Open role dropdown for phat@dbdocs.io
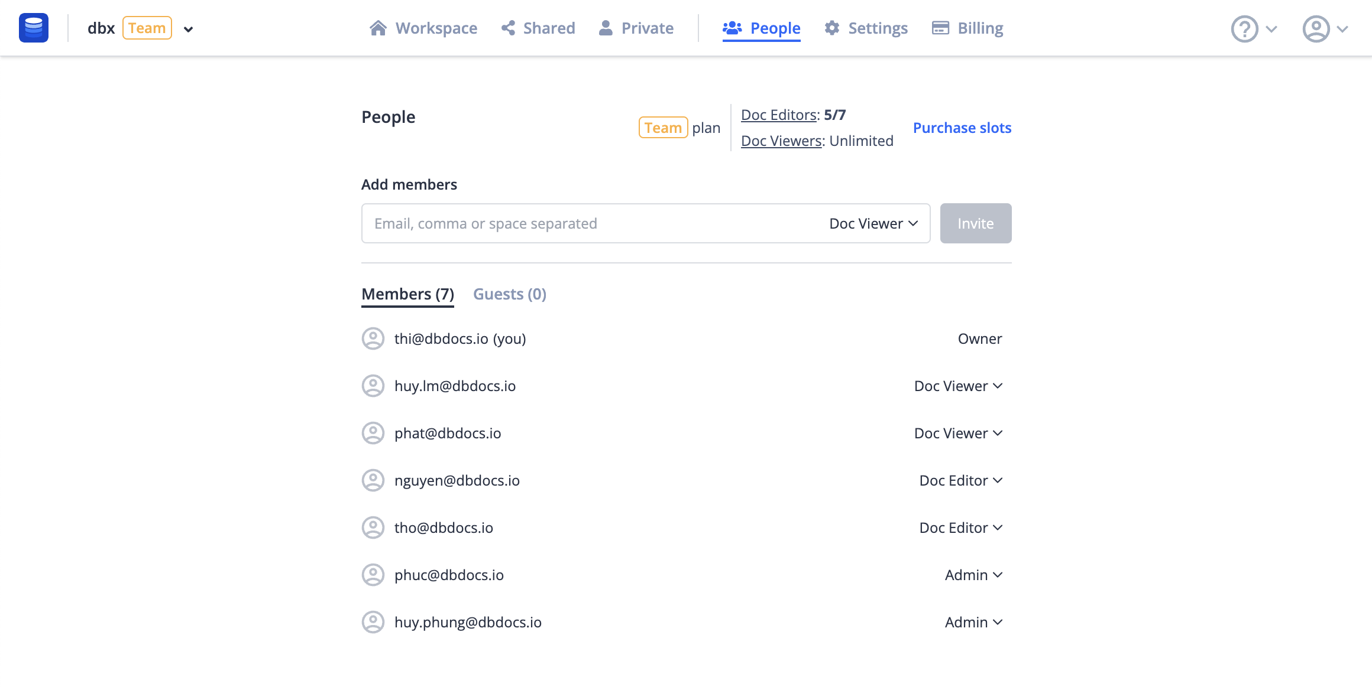This screenshot has height=690, width=1372. (x=959, y=433)
